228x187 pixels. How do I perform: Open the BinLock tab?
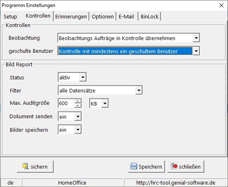pyautogui.click(x=150, y=16)
